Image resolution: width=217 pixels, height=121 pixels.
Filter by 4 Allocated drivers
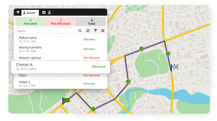click(x=30, y=22)
